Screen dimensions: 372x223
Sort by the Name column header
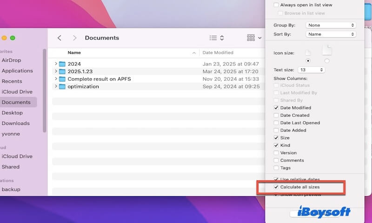[x=74, y=52]
